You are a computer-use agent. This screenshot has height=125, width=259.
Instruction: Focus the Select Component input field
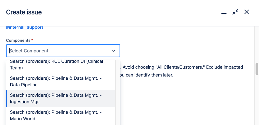(x=57, y=51)
